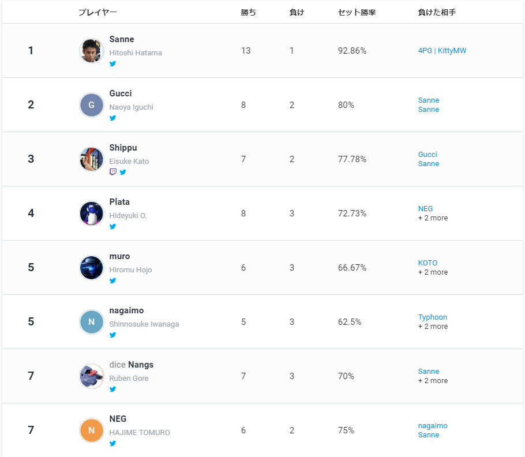The image size is (525, 457).
Task: Click Sanne's profile photo avatar
Action: tap(91, 51)
